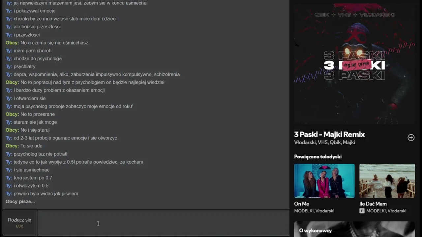The height and width of the screenshot is (237, 422).
Task: Click message 'mam pare chorob'
Action: pos(28,51)
